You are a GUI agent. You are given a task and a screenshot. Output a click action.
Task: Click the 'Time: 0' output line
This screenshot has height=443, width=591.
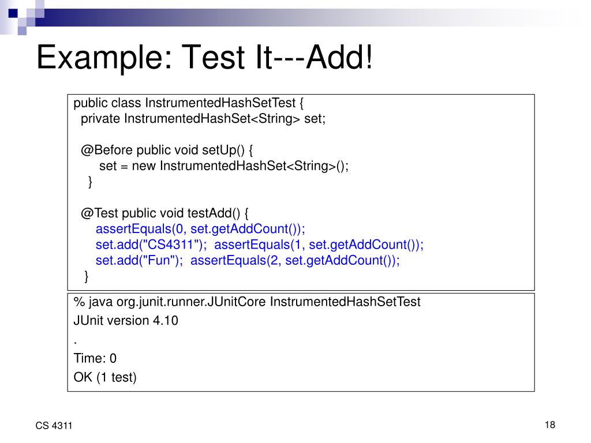[x=95, y=358]
